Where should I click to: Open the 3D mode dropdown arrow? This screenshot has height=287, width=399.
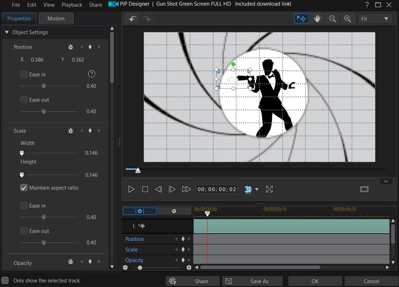pos(257,189)
